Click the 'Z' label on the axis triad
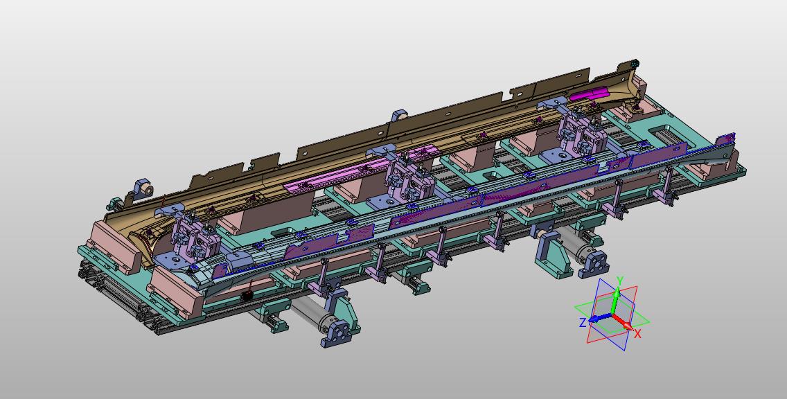 pyautogui.click(x=583, y=323)
